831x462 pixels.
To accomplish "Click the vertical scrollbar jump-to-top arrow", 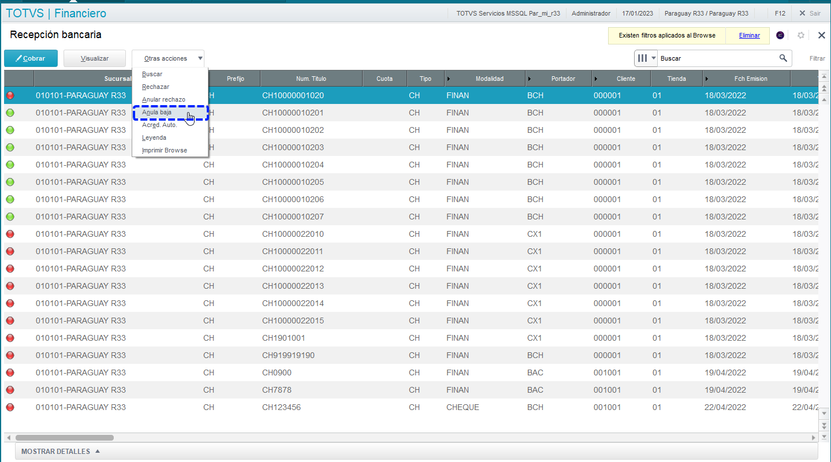I will click(x=824, y=77).
